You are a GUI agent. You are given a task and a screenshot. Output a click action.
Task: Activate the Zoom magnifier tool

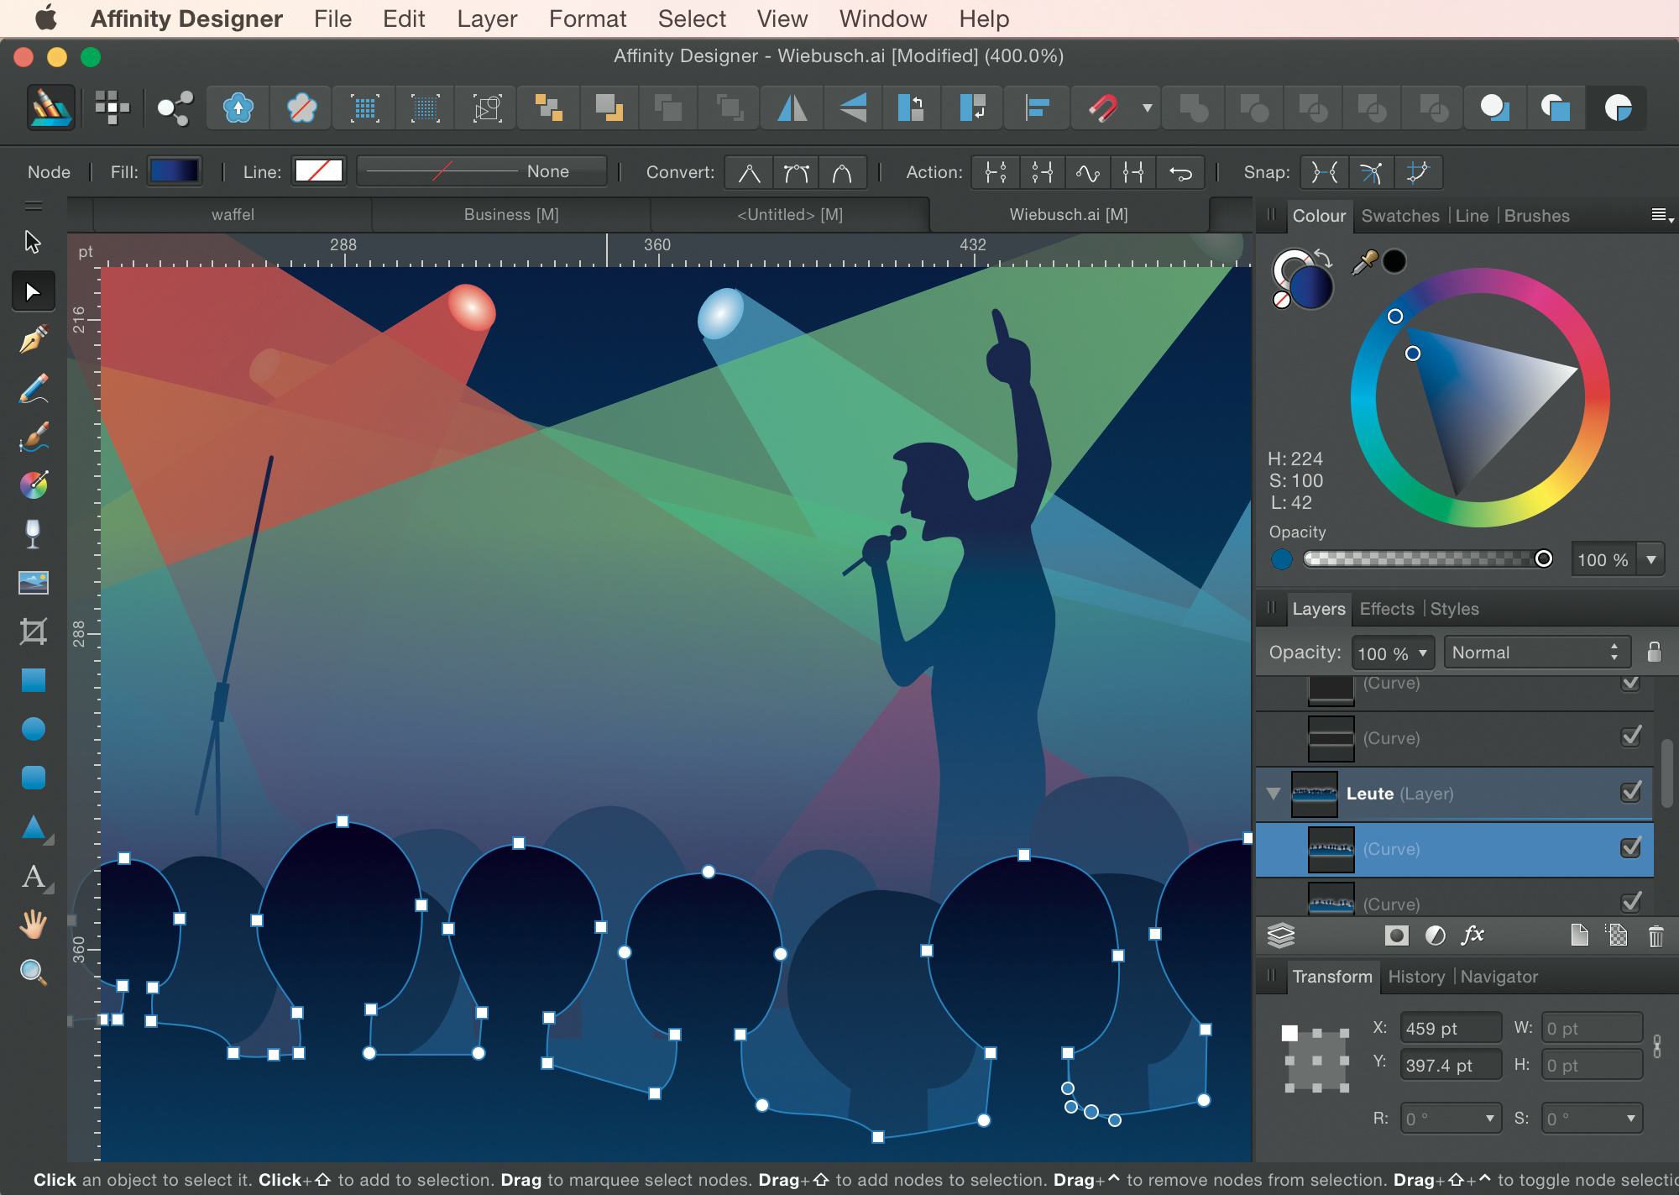click(x=34, y=972)
